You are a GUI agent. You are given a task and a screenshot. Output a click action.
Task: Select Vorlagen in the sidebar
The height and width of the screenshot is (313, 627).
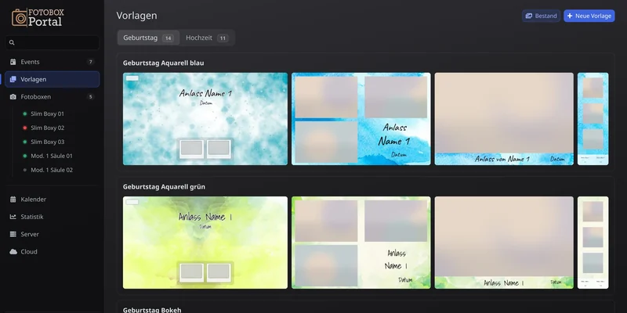[52, 80]
